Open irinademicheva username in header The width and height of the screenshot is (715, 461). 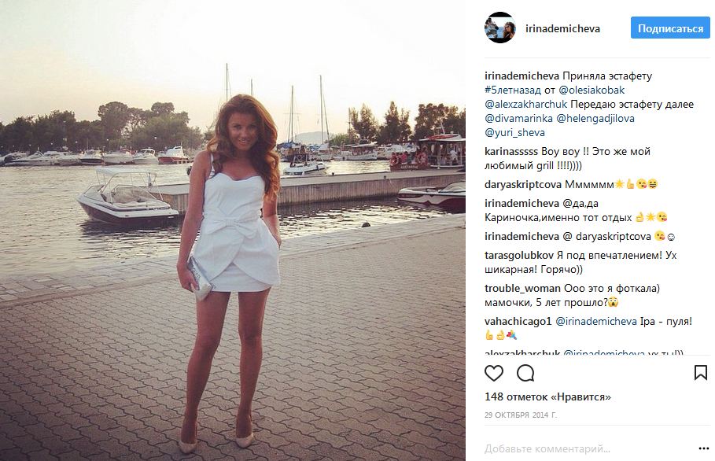click(562, 28)
